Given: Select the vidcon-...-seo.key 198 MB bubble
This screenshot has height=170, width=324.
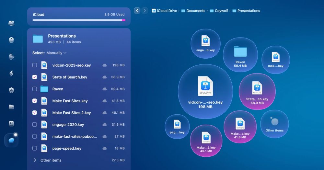Looking at the screenshot, I should pyautogui.click(x=205, y=92).
